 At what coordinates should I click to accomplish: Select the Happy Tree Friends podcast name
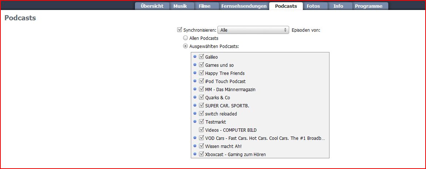click(225, 73)
